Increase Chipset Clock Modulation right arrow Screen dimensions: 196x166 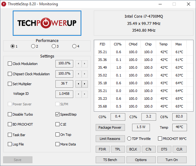click(85, 74)
